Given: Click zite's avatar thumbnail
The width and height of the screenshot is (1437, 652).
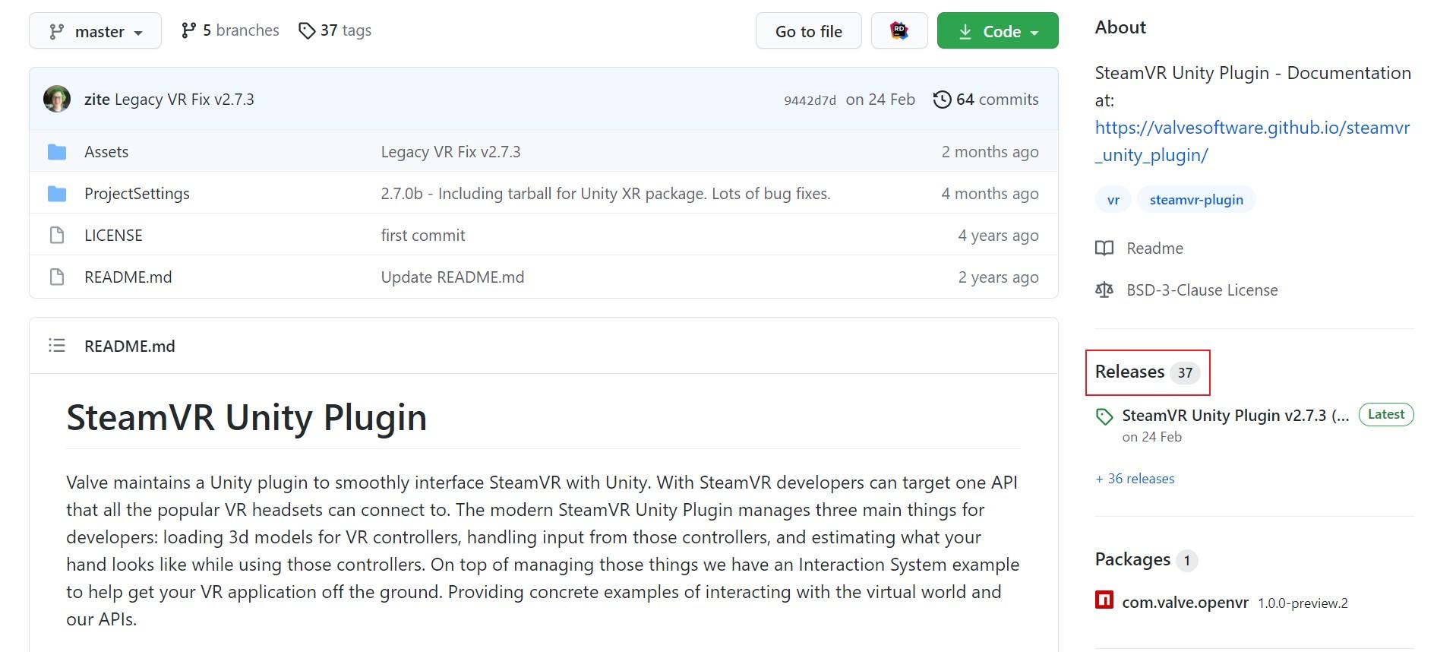Looking at the screenshot, I should pyautogui.click(x=57, y=100).
